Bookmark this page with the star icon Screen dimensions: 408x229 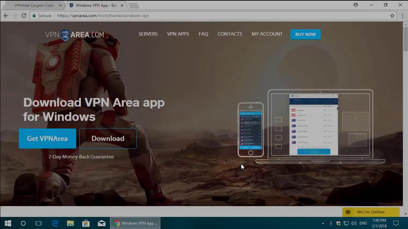392,16
